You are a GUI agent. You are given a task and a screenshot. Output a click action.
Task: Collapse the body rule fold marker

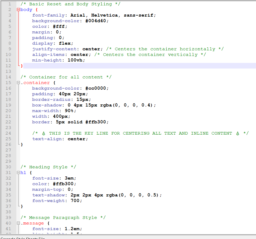pos(18,10)
